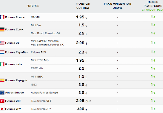This screenshot has height=113, width=163.
Task: Click the FUTURES column header
Action: 33,6
